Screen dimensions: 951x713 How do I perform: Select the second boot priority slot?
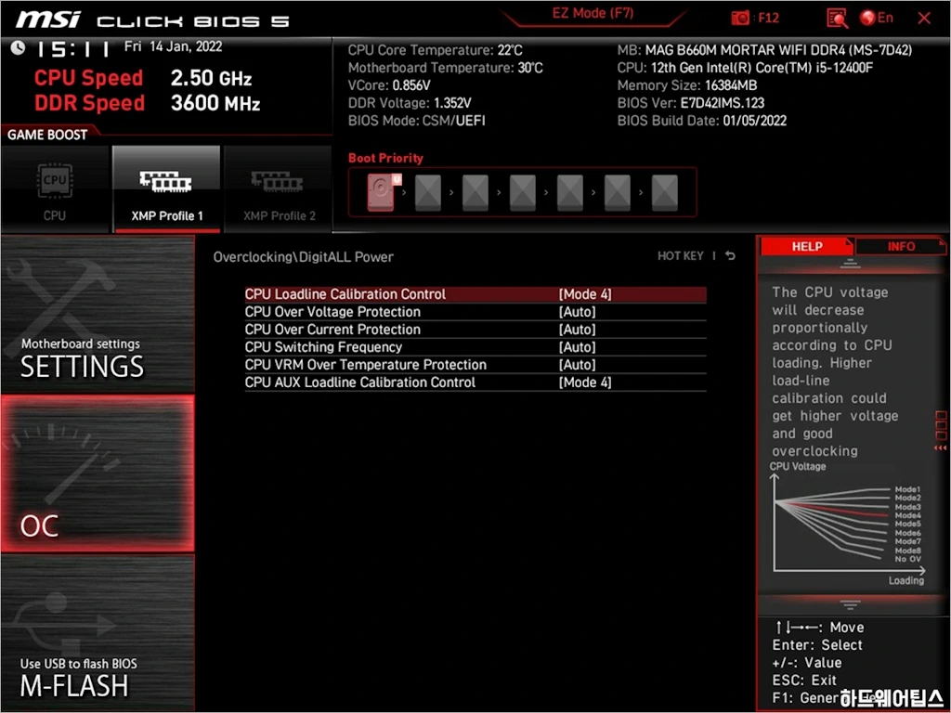pyautogui.click(x=427, y=192)
